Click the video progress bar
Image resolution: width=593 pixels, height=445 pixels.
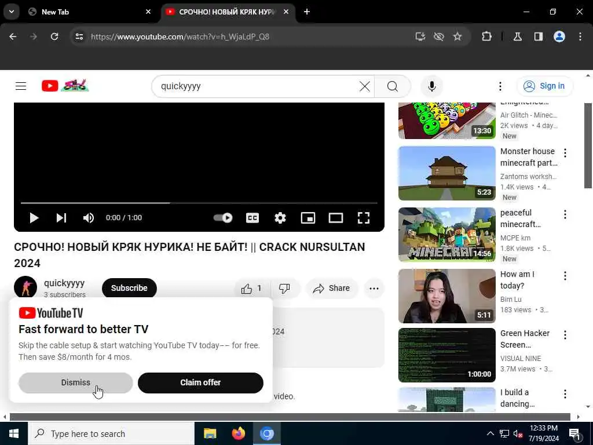pyautogui.click(x=199, y=203)
